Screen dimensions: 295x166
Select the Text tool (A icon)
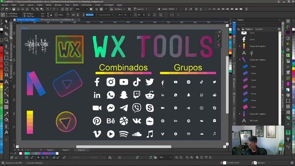coord(6,82)
